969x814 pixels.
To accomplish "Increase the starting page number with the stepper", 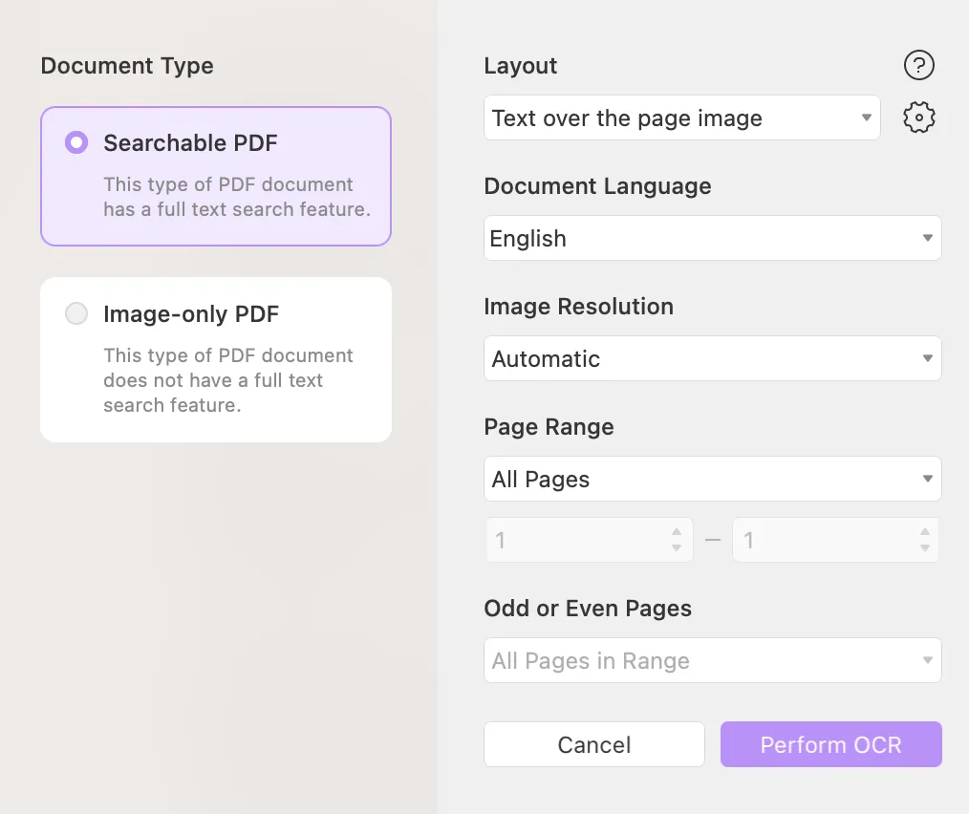I will click(x=678, y=533).
